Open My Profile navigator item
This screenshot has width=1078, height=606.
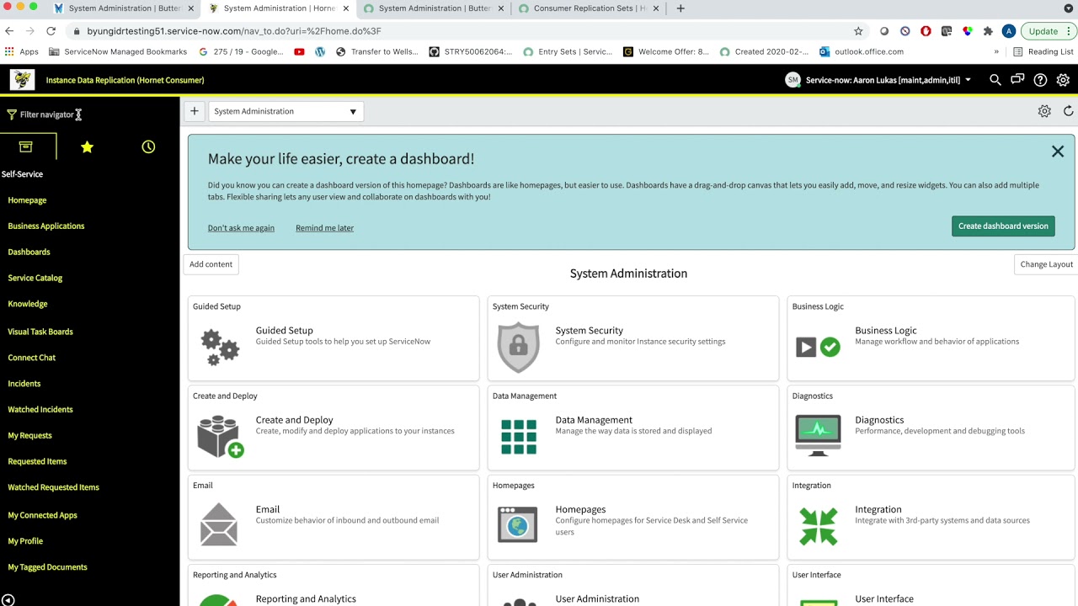(25, 541)
